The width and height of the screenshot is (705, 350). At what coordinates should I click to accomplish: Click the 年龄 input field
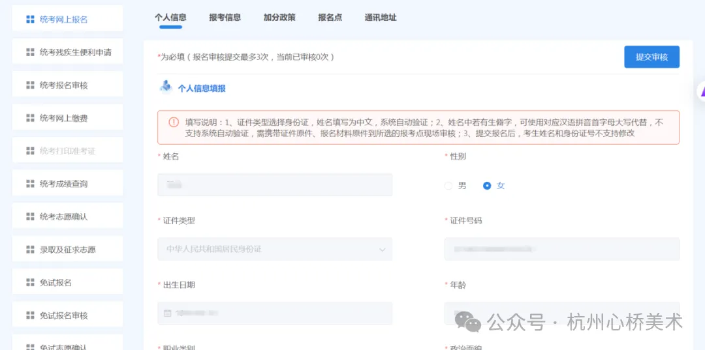click(x=561, y=314)
